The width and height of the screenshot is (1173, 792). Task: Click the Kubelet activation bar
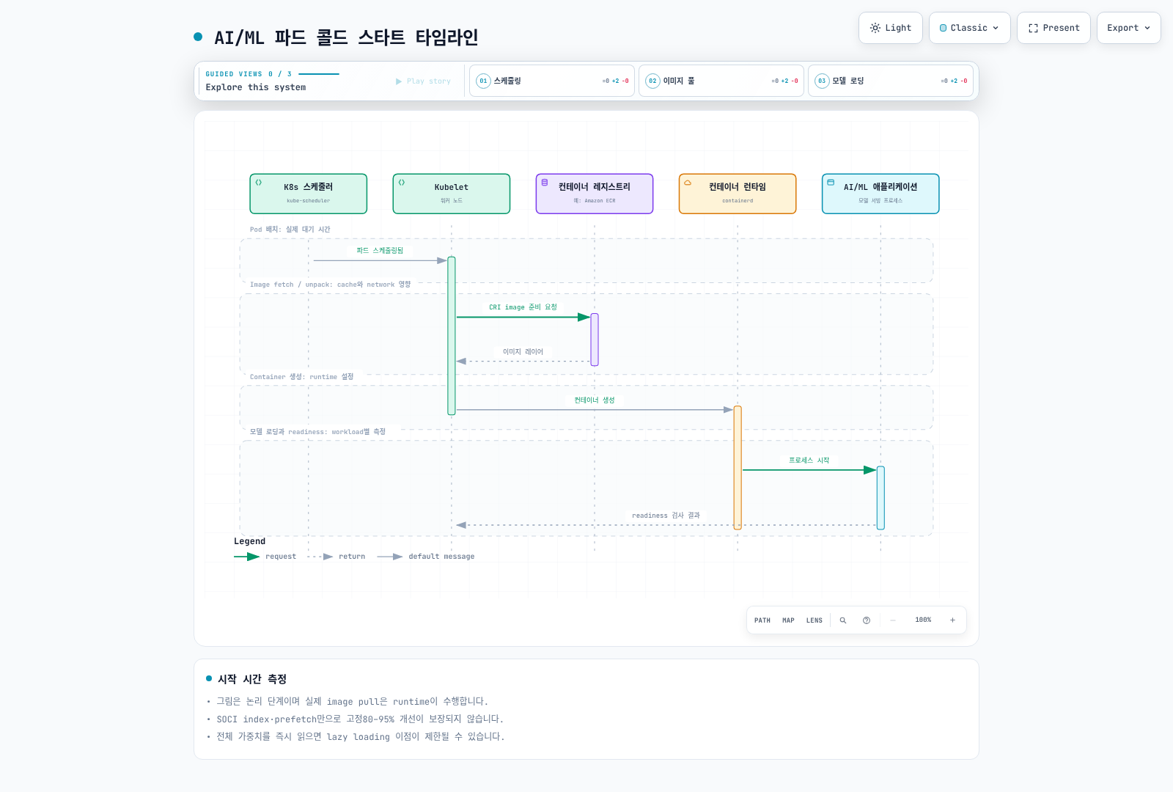click(x=452, y=336)
